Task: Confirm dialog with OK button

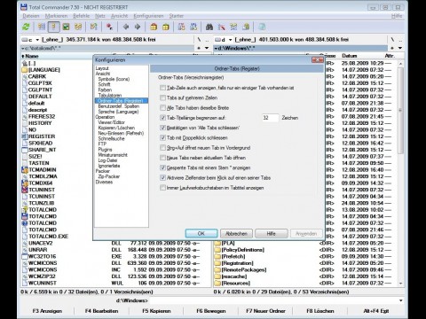Action: pos(201,233)
